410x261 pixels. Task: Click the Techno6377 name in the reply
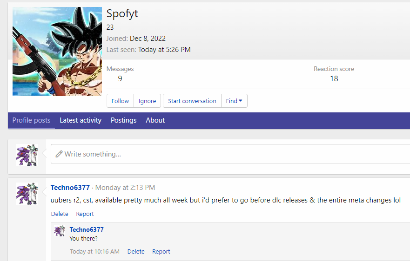(x=87, y=229)
